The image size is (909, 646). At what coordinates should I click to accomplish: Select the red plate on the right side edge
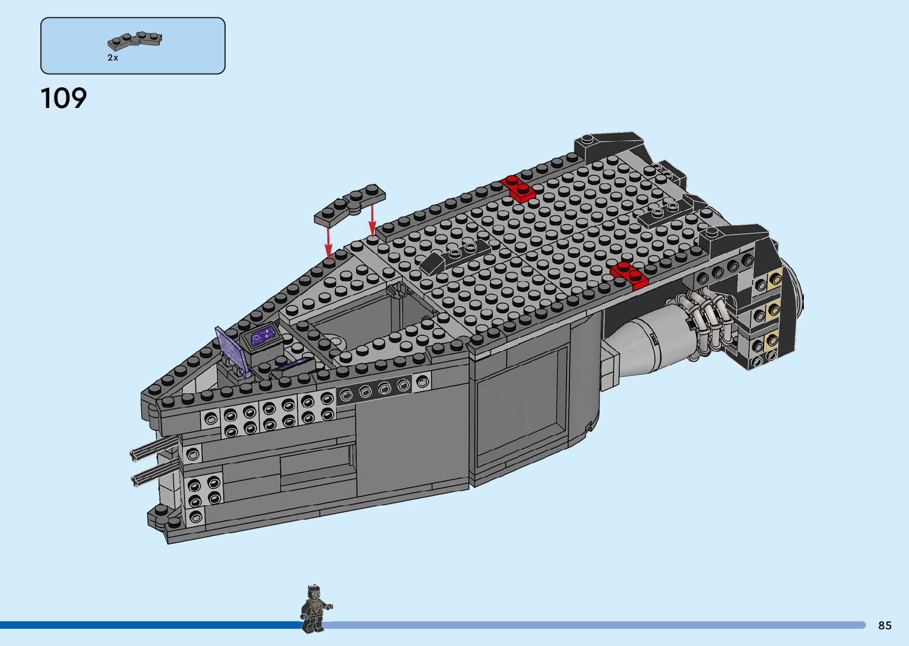(629, 275)
